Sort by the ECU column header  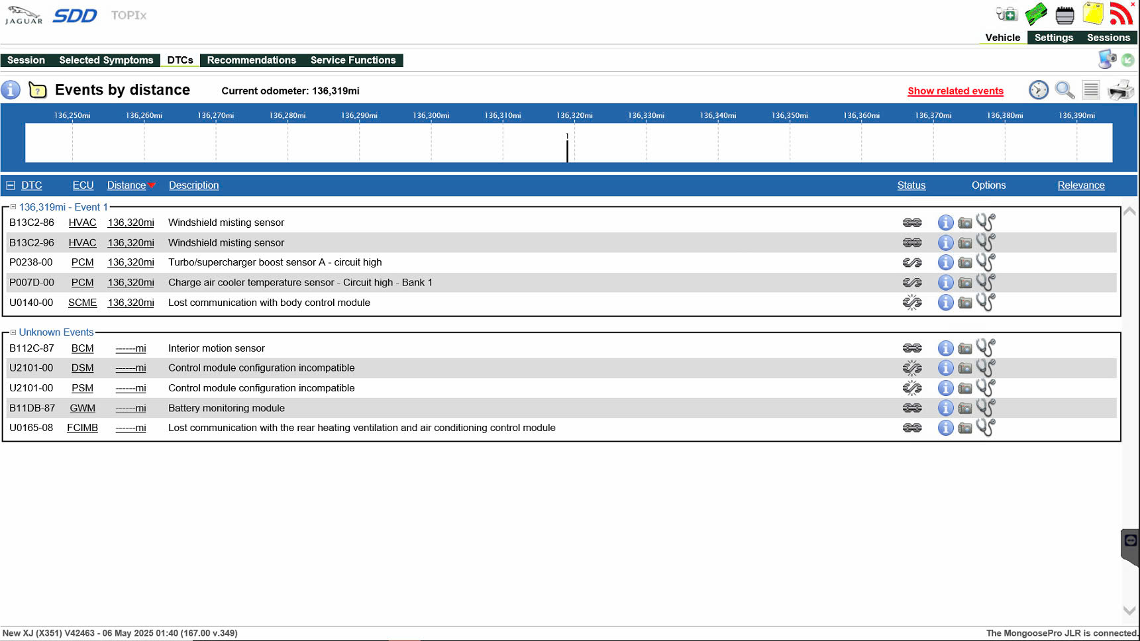click(x=83, y=185)
